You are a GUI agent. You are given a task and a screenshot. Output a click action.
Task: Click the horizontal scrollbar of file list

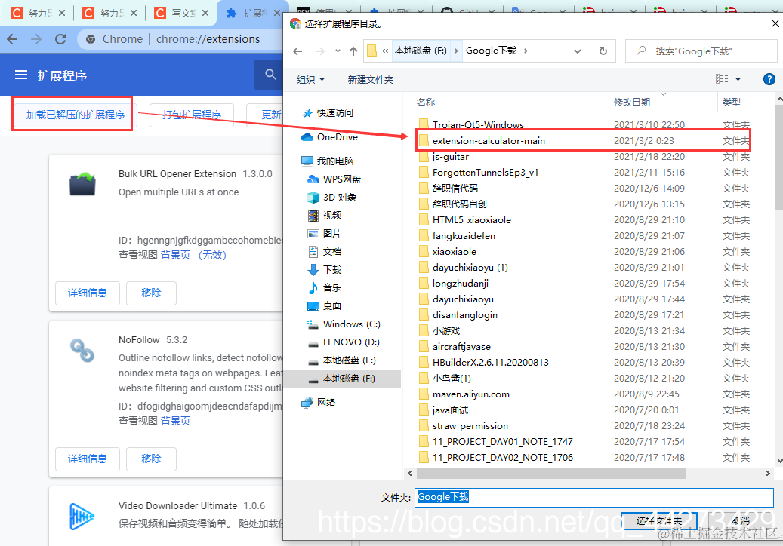click(x=551, y=473)
